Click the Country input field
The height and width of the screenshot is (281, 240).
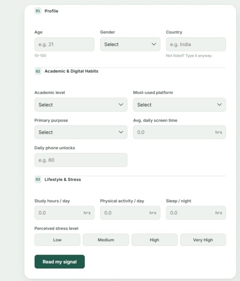[196, 44]
